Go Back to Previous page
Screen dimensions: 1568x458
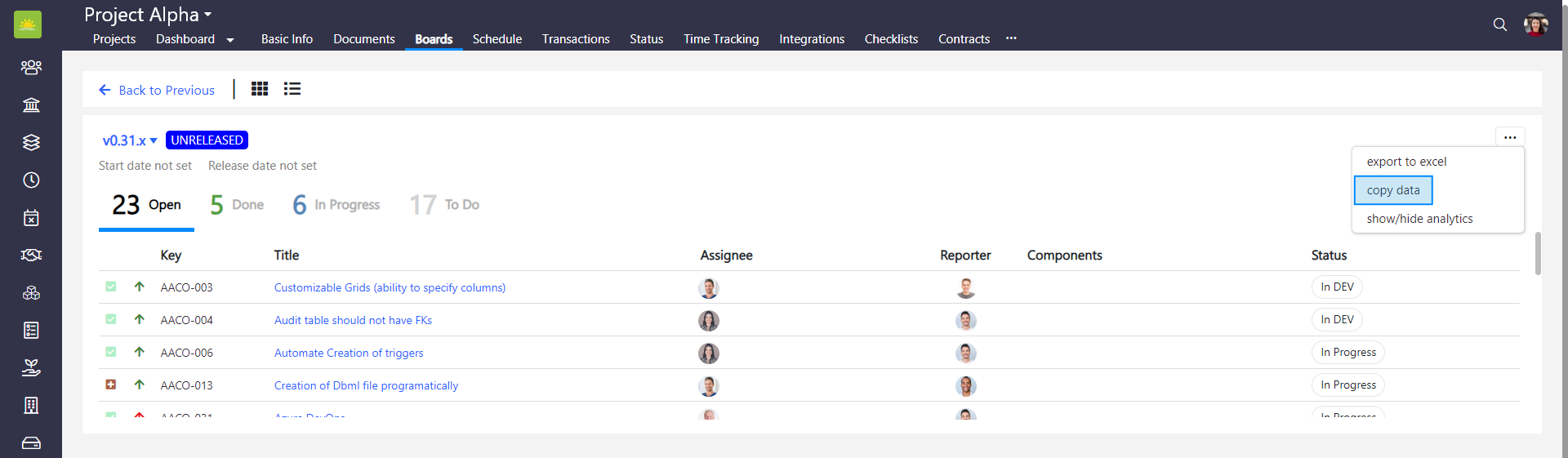[x=157, y=90]
